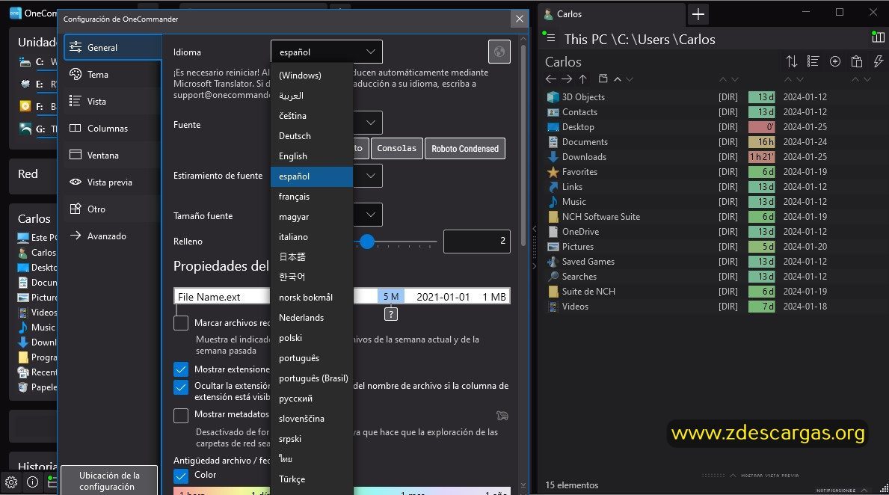
Task: Open the Tamaño fuente dropdown
Action: [x=370, y=215]
